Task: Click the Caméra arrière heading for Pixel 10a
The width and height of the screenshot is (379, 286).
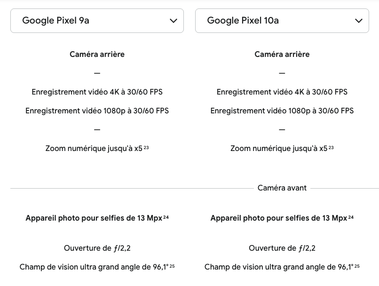Action: click(x=282, y=54)
